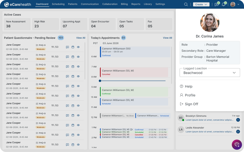
Task: Open the 7 AM cancelled Cameron Williamson appointment
Action: point(134,72)
